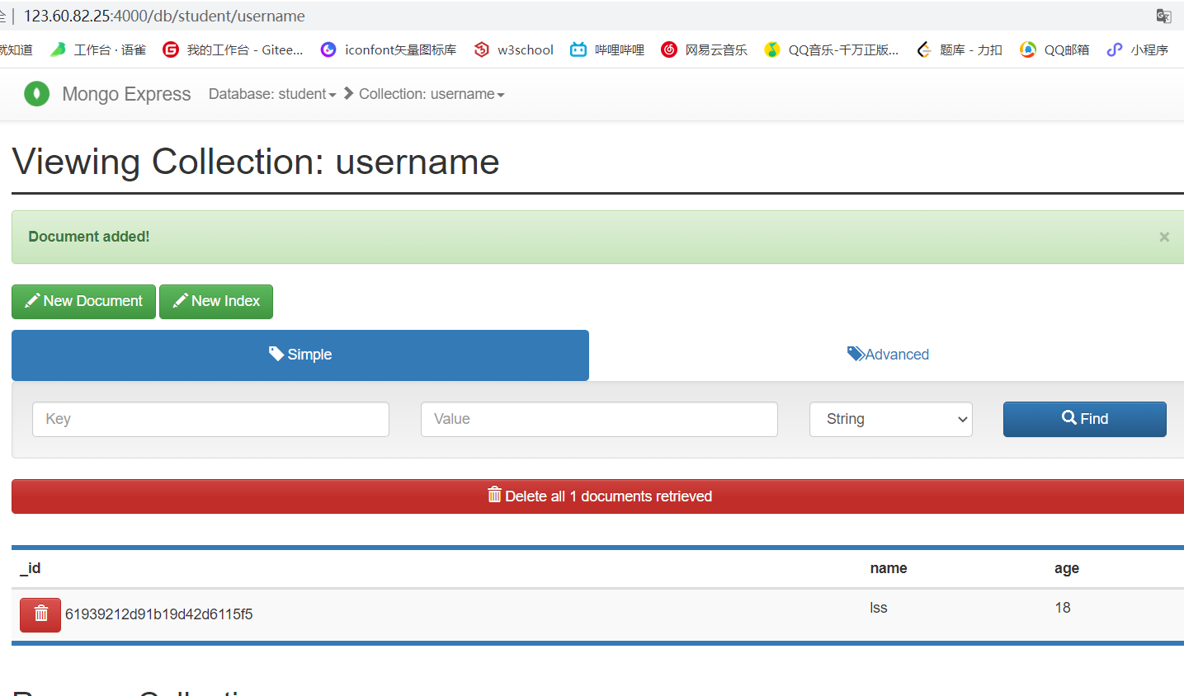Viewport: 1184px width, 696px height.
Task: Open document id 61939212d91b19d42d6115f5
Action: (x=159, y=614)
